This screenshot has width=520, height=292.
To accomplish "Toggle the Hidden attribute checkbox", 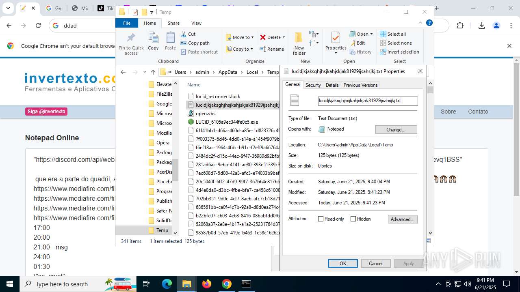I will [x=353, y=219].
